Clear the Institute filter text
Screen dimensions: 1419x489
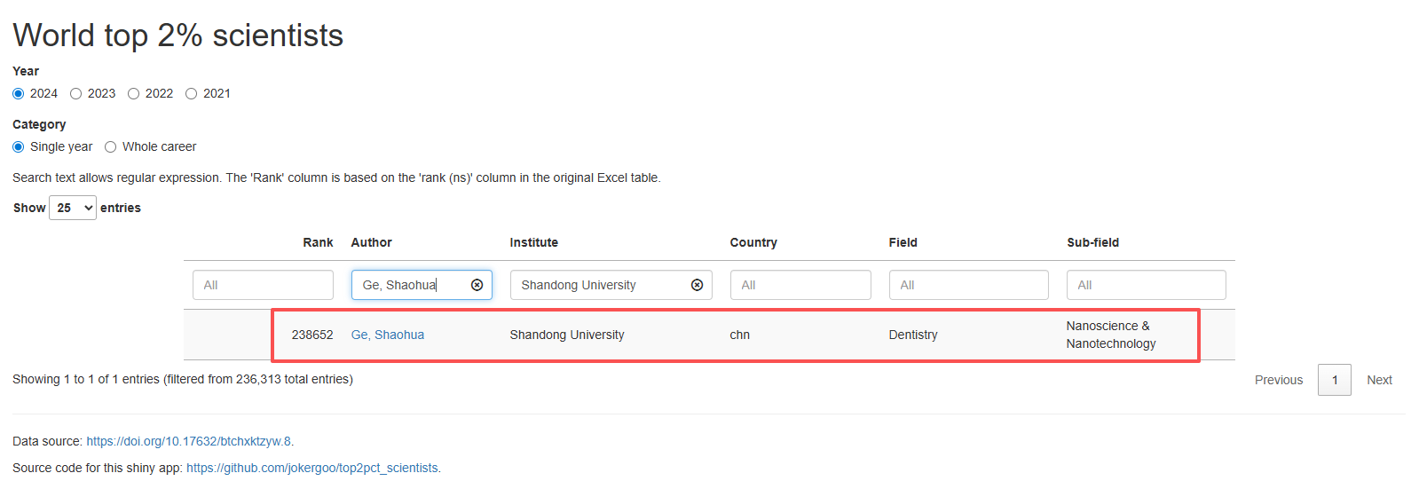(697, 285)
